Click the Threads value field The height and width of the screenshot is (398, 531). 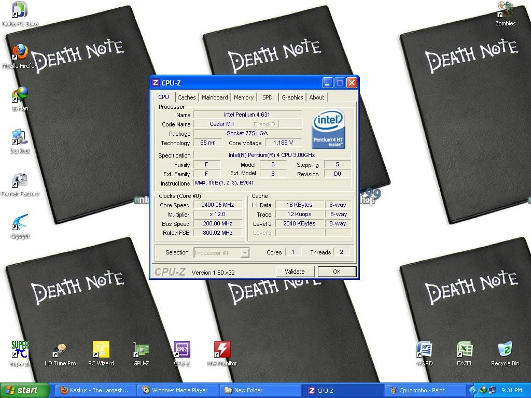pyautogui.click(x=341, y=252)
